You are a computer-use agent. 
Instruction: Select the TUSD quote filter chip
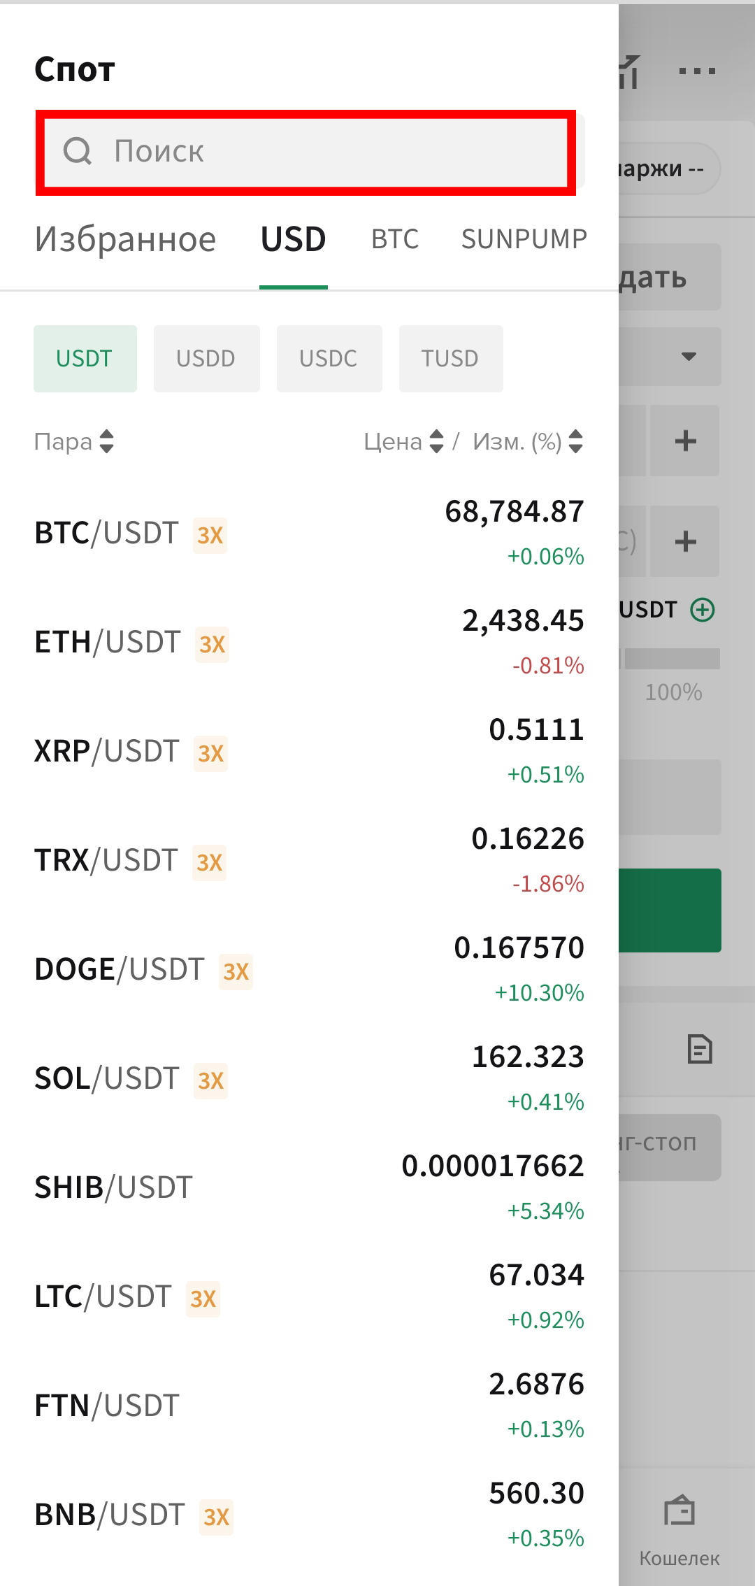[x=451, y=359]
